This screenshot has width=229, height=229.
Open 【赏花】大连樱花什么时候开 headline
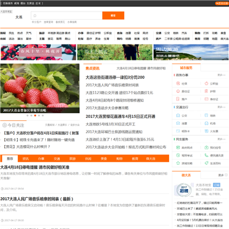[27, 146]
